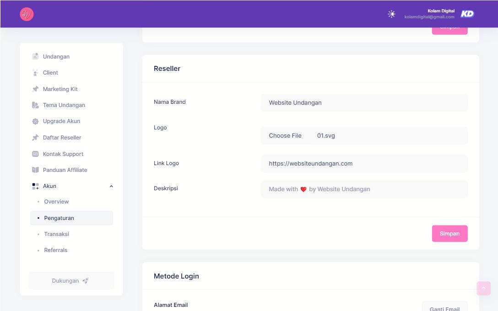Viewport: 498px width, 311px height.
Task: Click Simpan button in Reseller section
Action: 449,234
